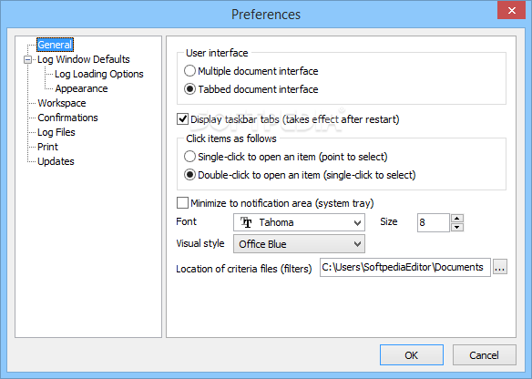Select Double-click to open an item
Viewport: 532px width, 379px height.
300,175
